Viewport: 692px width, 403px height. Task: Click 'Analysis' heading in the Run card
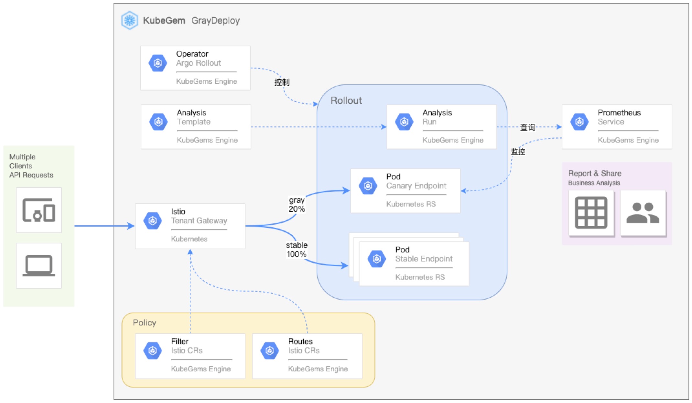click(437, 113)
